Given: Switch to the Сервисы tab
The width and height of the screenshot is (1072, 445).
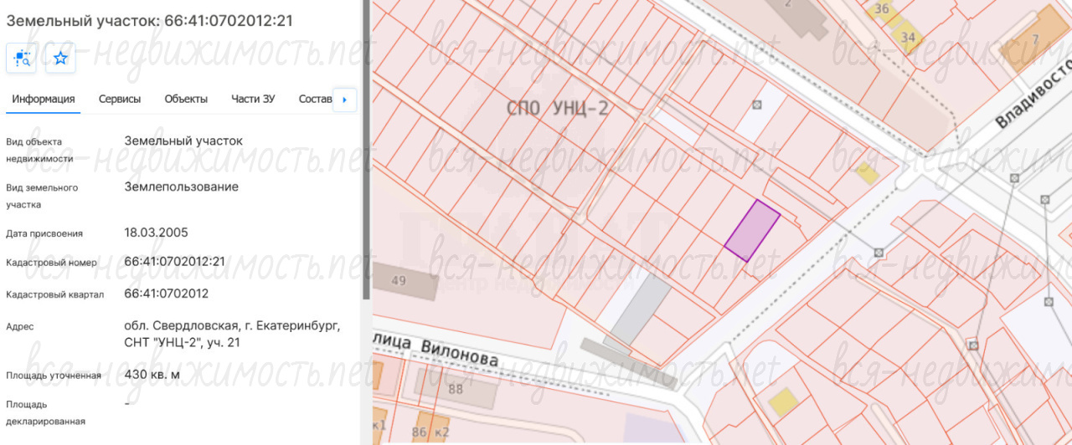Looking at the screenshot, I should [120, 99].
